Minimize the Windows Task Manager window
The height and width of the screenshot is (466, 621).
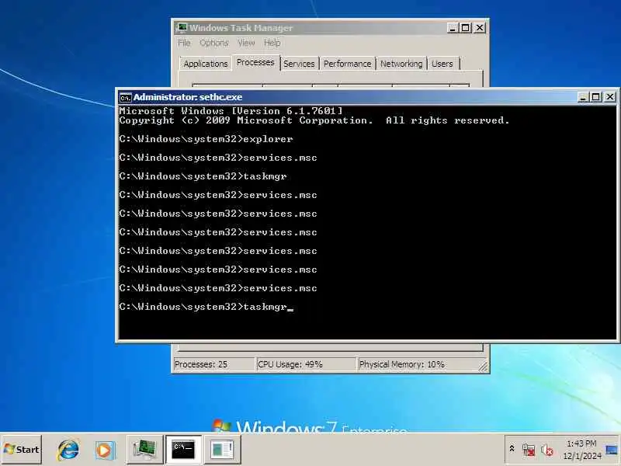coord(453,28)
